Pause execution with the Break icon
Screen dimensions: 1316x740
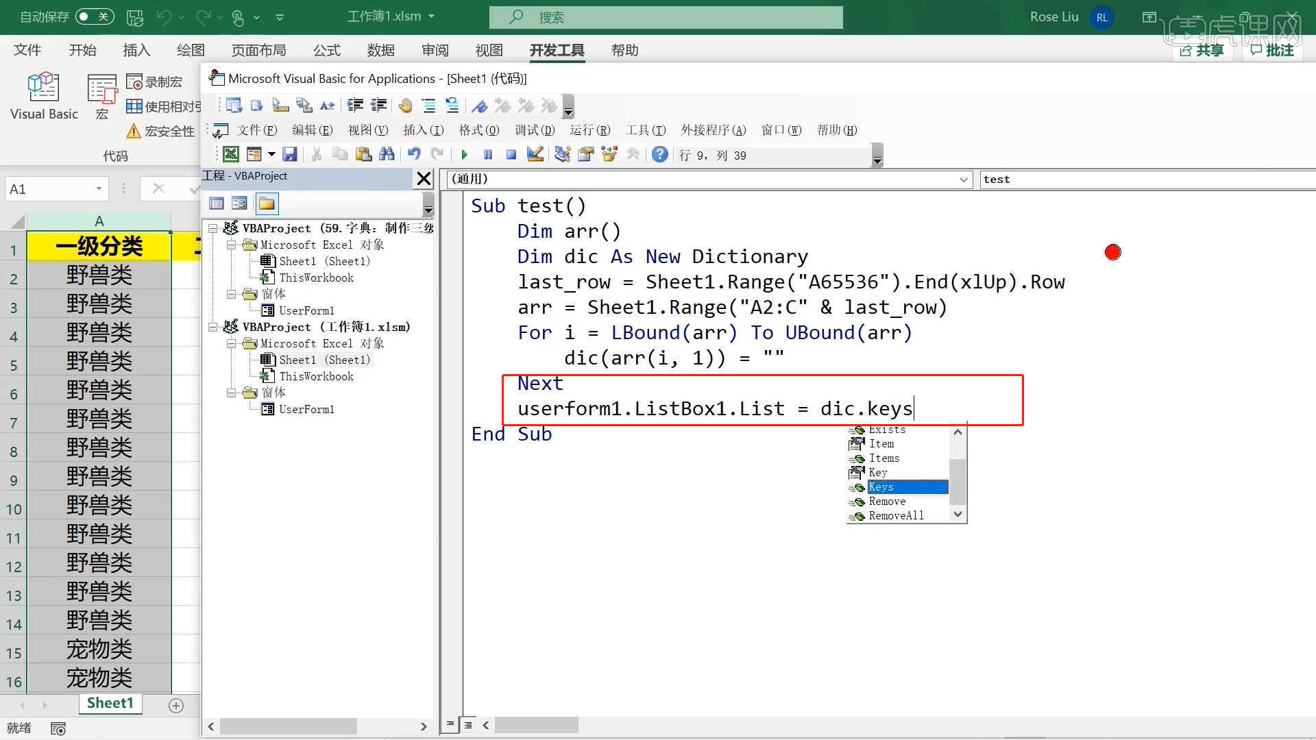point(487,155)
